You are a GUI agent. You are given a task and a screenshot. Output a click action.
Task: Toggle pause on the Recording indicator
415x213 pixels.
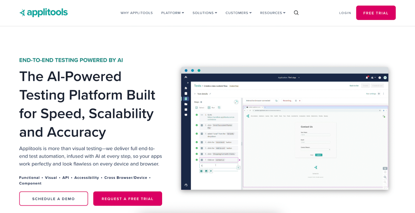click(296, 101)
